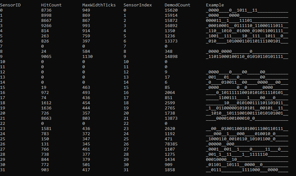Select DemodCount value 1858 in last row
The height and width of the screenshot is (176, 296).
(x=170, y=170)
